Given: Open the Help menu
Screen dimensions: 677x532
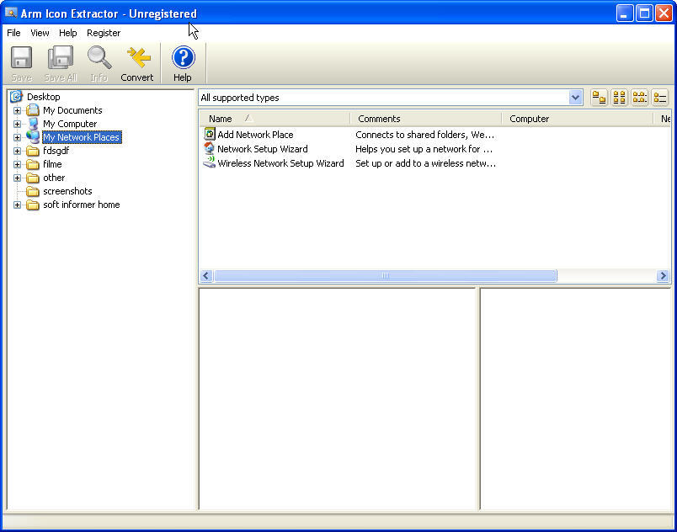Looking at the screenshot, I should click(x=68, y=33).
